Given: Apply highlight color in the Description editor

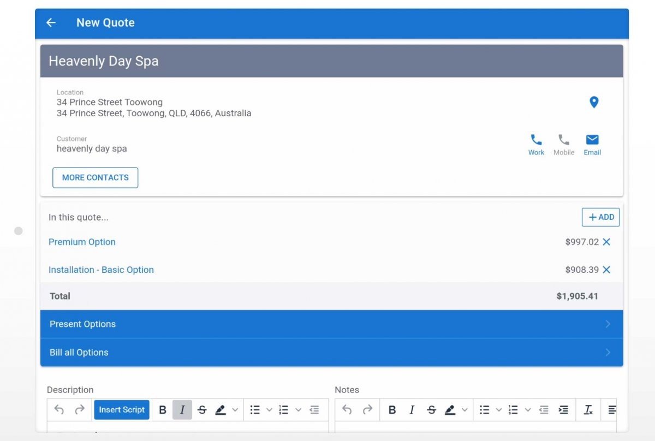Looking at the screenshot, I should (x=221, y=410).
